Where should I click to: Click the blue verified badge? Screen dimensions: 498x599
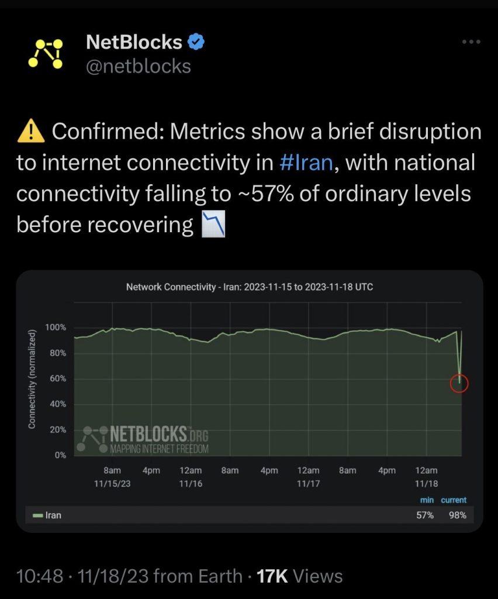click(196, 42)
